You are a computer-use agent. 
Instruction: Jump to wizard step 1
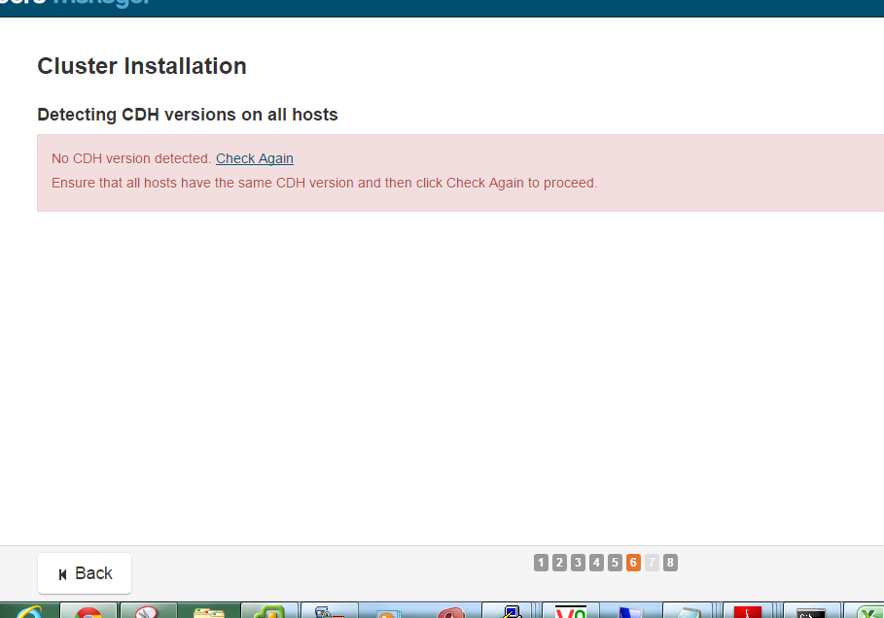pyautogui.click(x=541, y=563)
